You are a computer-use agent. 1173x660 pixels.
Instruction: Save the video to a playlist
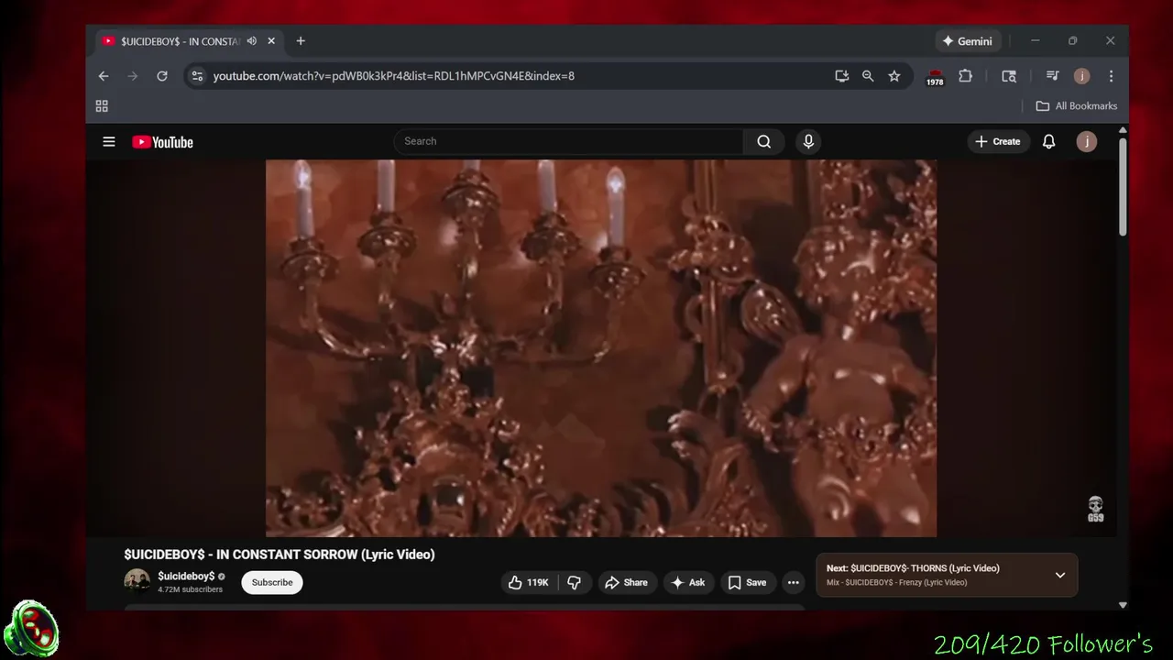click(x=747, y=582)
